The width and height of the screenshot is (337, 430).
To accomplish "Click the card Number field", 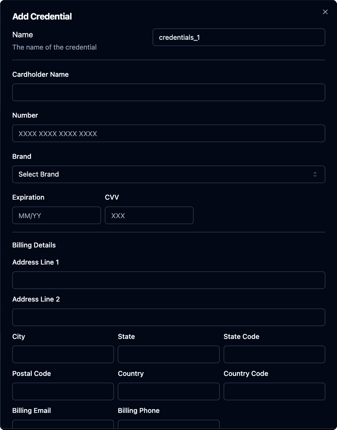I will (x=169, y=133).
